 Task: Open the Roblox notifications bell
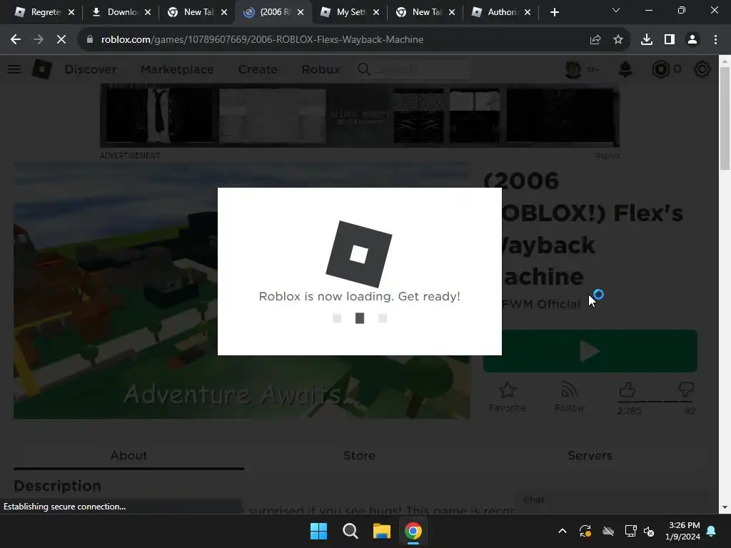coord(625,69)
